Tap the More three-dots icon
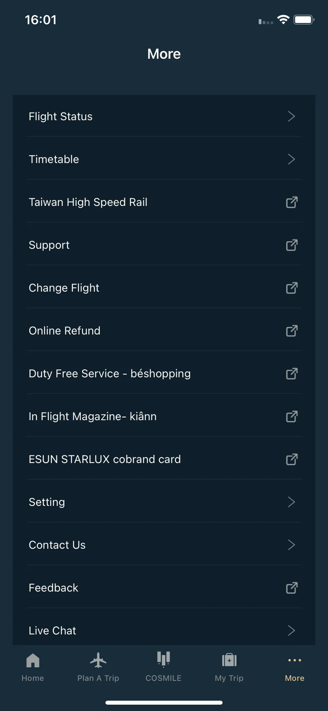The height and width of the screenshot is (711, 328). point(295,660)
